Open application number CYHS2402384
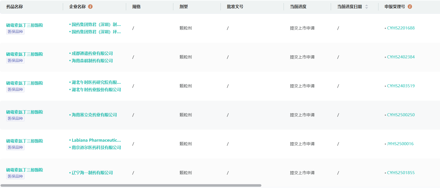440x193 pixels. 401,57
